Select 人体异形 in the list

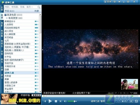22,25
